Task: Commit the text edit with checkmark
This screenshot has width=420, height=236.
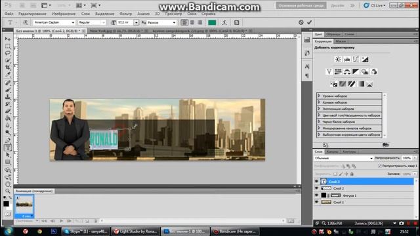Action: [309, 22]
